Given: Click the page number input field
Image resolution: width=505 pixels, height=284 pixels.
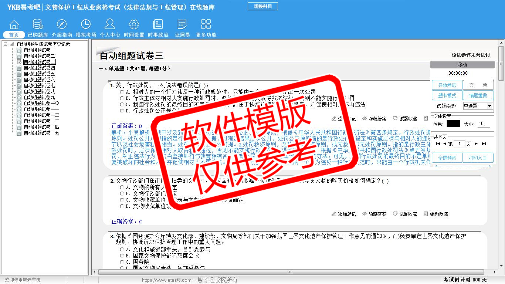Looking at the screenshot, I should tap(459, 144).
